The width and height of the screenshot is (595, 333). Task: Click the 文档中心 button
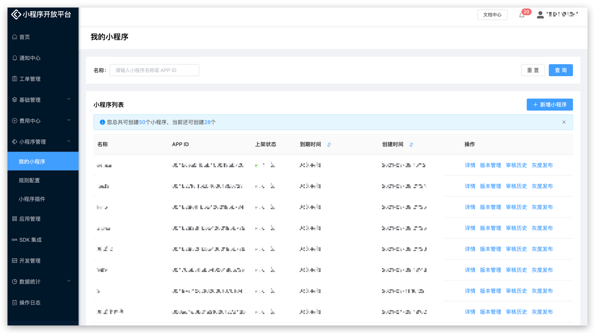pyautogui.click(x=492, y=15)
